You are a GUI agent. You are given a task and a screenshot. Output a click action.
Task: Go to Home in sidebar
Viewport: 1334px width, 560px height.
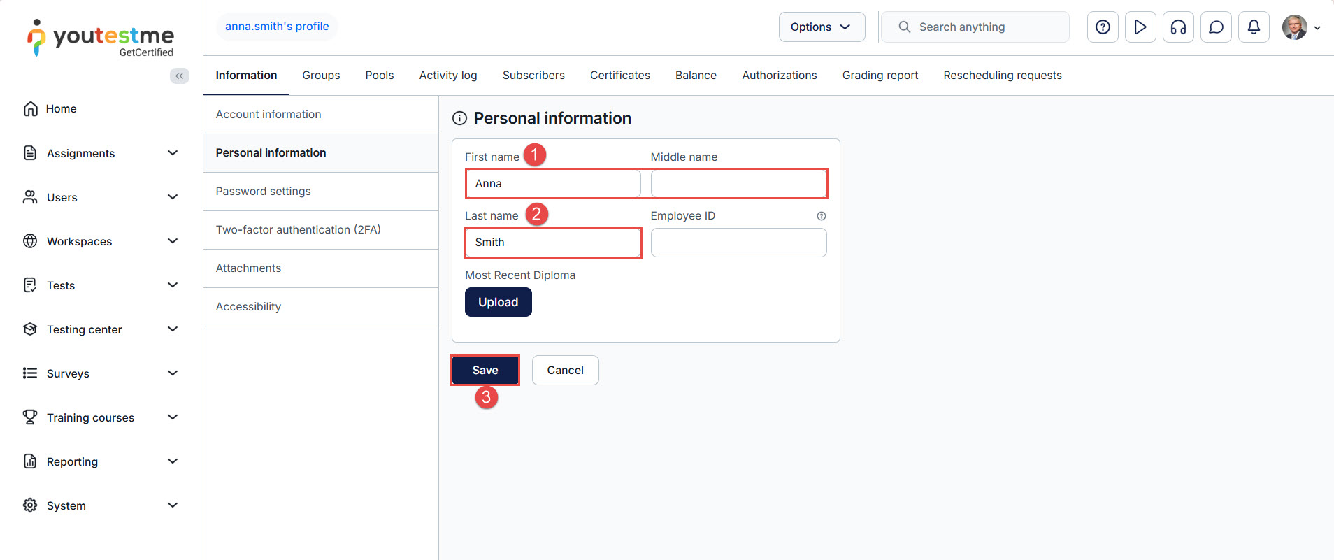pos(61,109)
